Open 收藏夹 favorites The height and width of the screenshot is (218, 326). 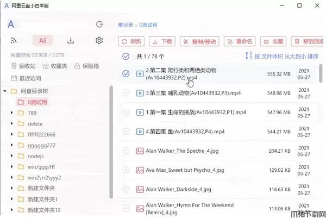pos(55,66)
